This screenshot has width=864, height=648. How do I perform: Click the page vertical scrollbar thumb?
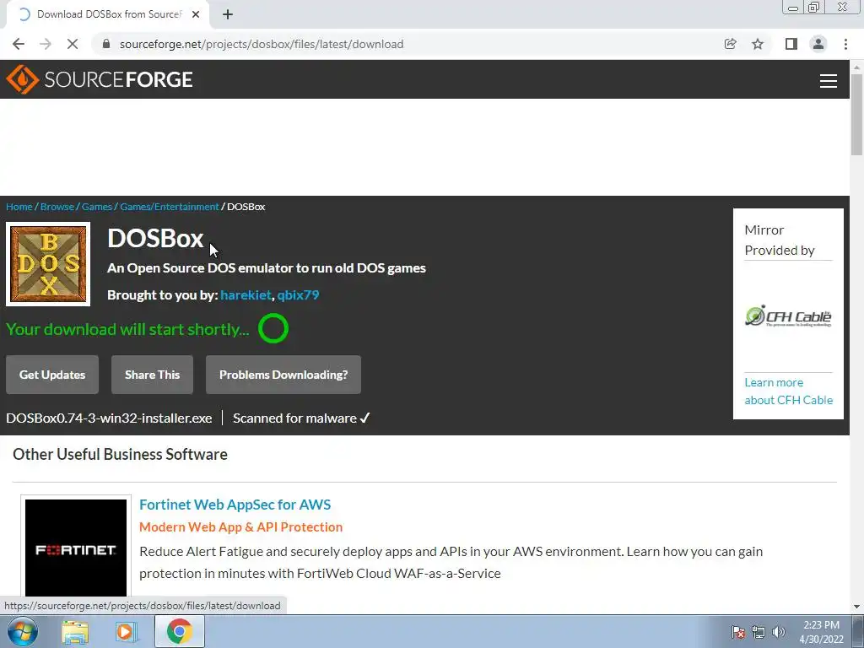click(x=856, y=114)
